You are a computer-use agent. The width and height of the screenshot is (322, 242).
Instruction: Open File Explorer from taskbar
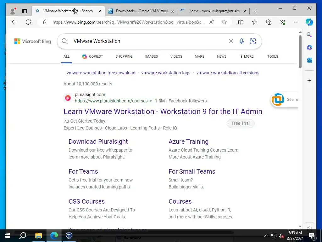point(38,235)
